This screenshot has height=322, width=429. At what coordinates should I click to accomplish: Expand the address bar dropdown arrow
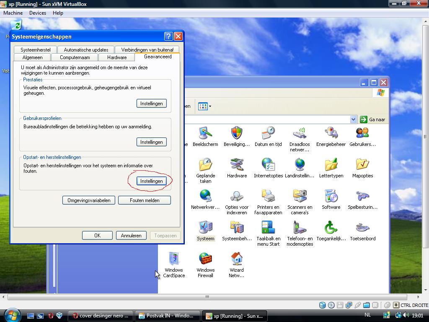pyautogui.click(x=353, y=119)
